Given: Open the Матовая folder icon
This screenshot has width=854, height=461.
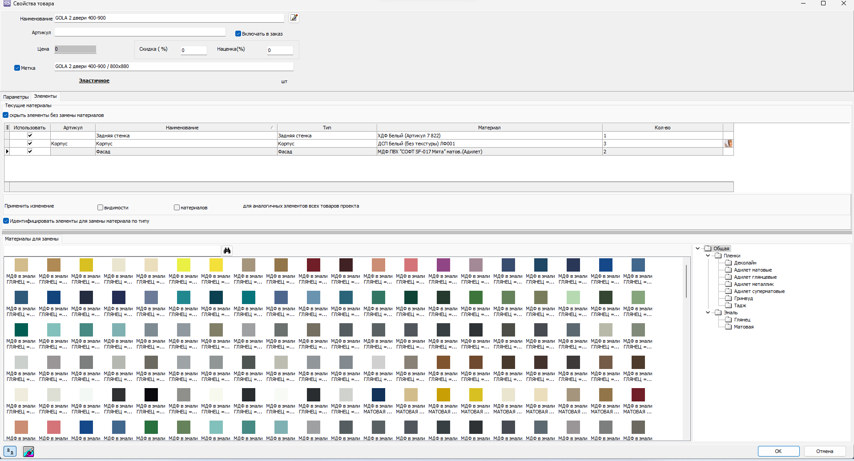Looking at the screenshot, I should click(x=728, y=327).
